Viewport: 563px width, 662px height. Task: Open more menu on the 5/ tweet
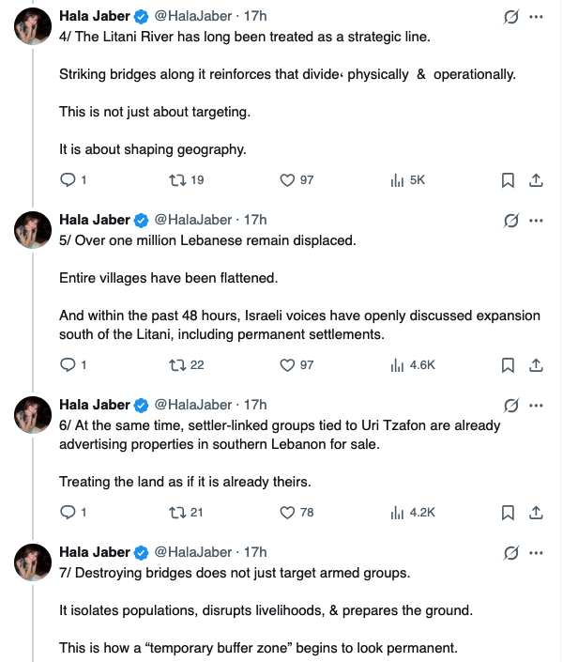click(x=536, y=221)
